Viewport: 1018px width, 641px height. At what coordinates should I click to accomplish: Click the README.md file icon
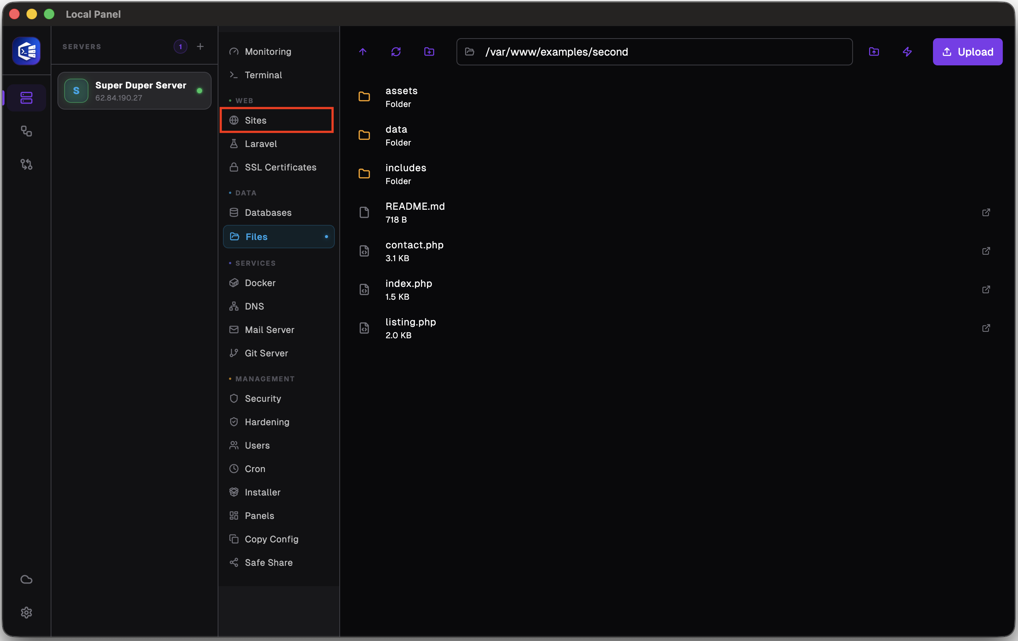click(364, 212)
